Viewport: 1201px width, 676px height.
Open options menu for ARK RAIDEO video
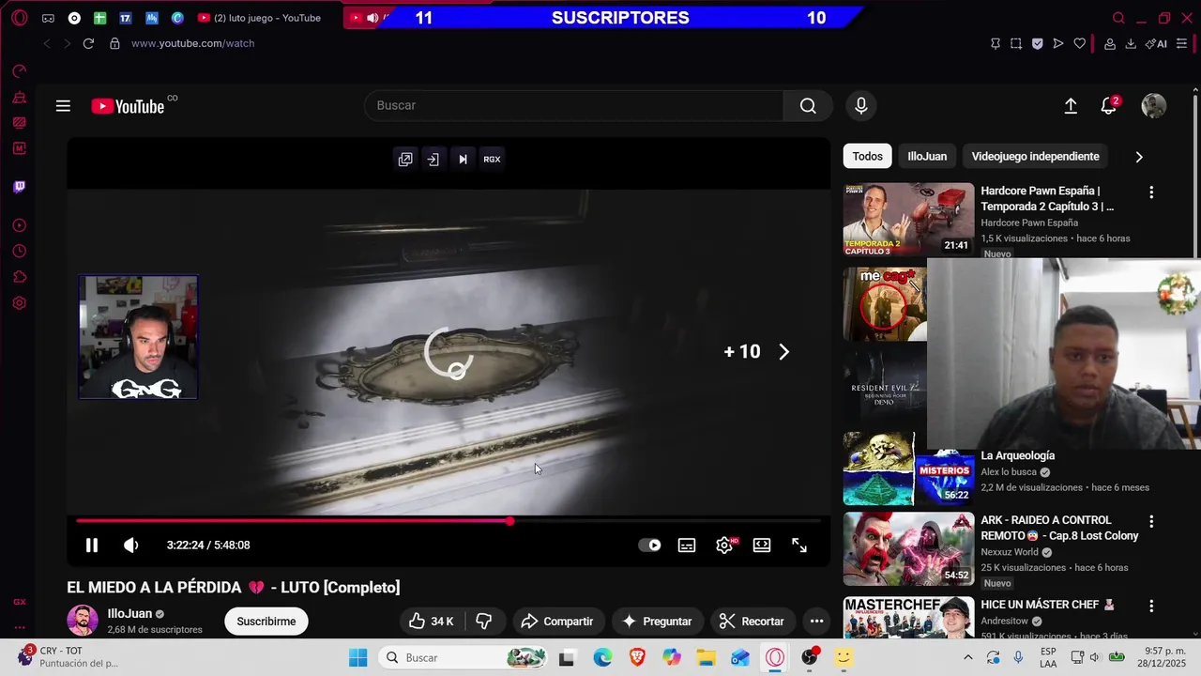[x=1151, y=521]
